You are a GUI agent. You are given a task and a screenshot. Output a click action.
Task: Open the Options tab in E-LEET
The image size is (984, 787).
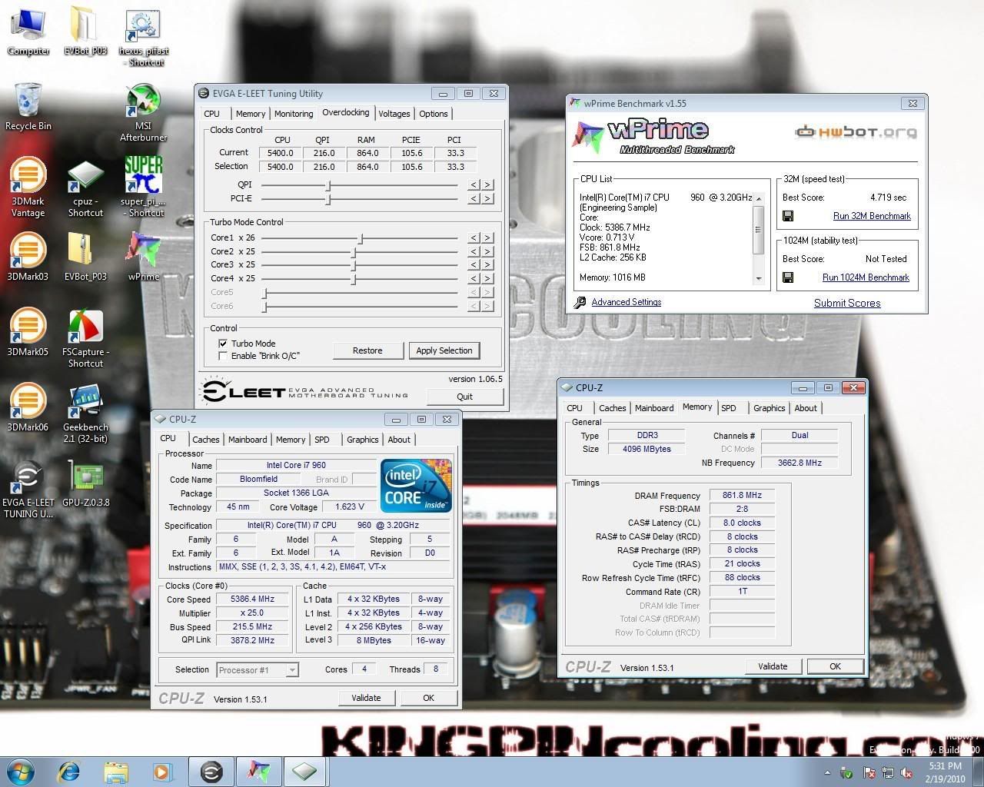(x=434, y=114)
